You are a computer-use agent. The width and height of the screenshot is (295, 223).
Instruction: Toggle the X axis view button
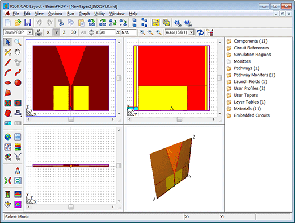(48, 32)
